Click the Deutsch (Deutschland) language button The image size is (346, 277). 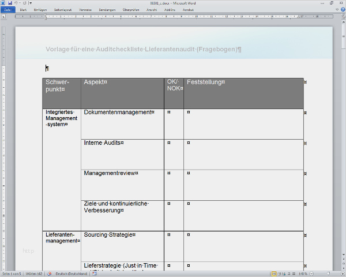point(71,274)
